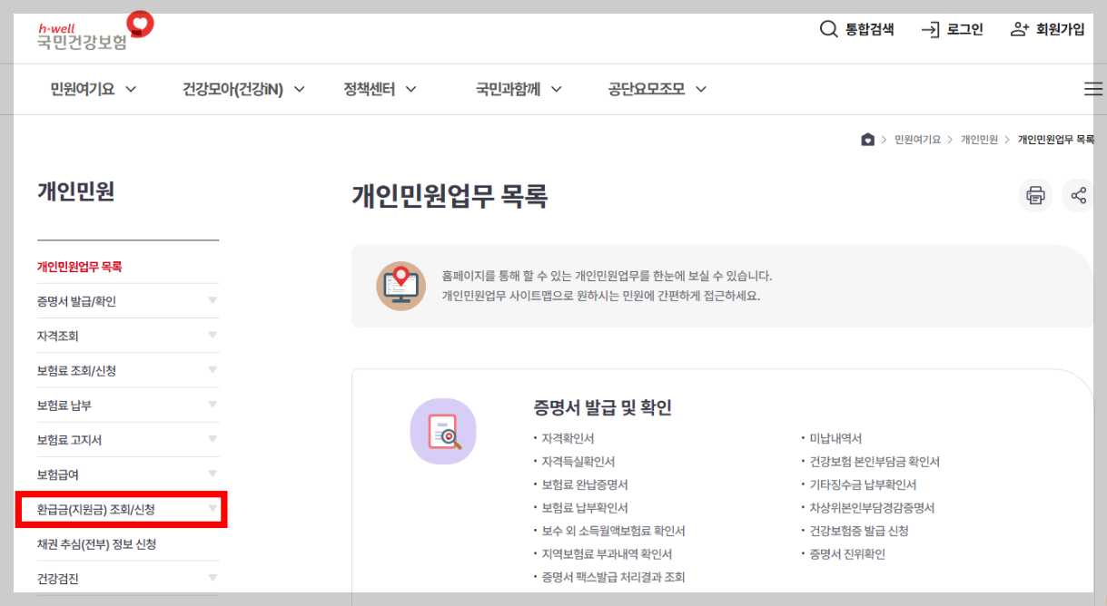Open 자격득실확인서 link

[x=578, y=462]
